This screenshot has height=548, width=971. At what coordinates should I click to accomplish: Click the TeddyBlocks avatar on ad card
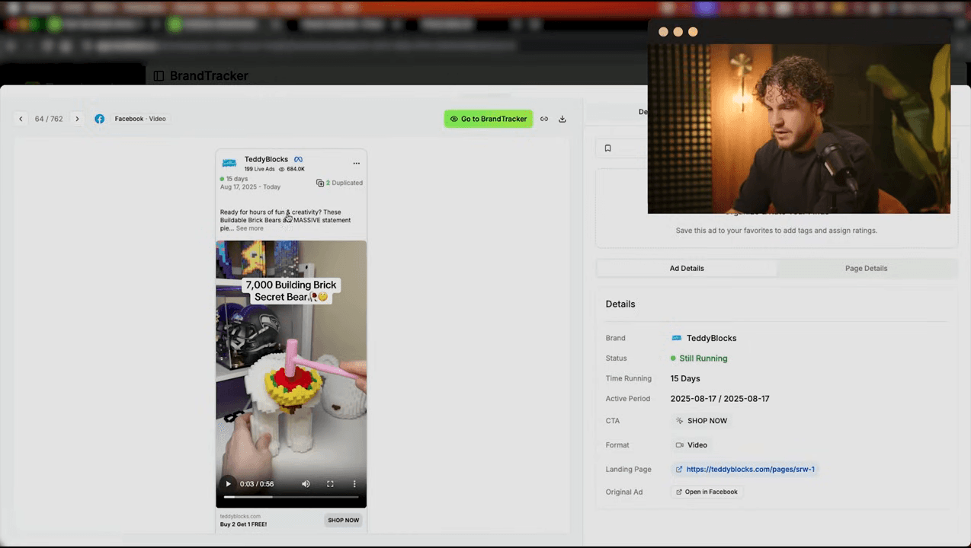229,163
